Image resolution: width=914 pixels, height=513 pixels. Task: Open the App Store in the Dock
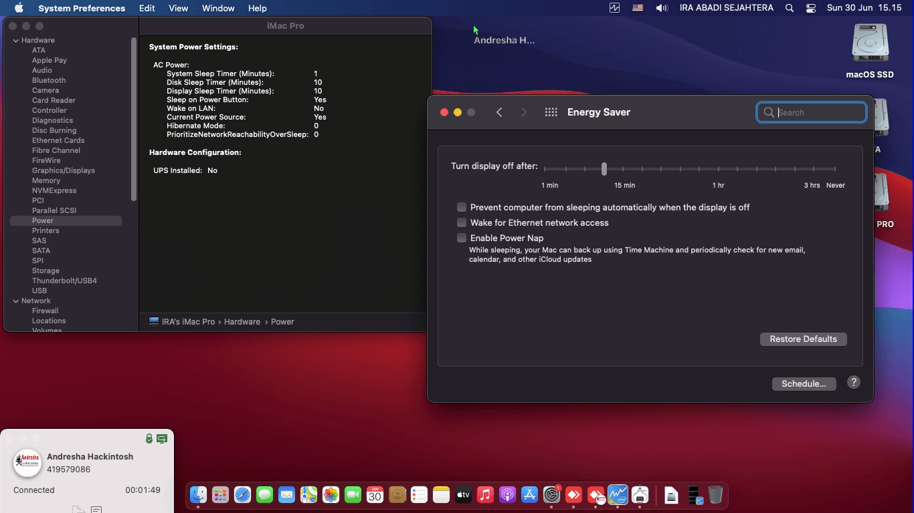pyautogui.click(x=529, y=495)
